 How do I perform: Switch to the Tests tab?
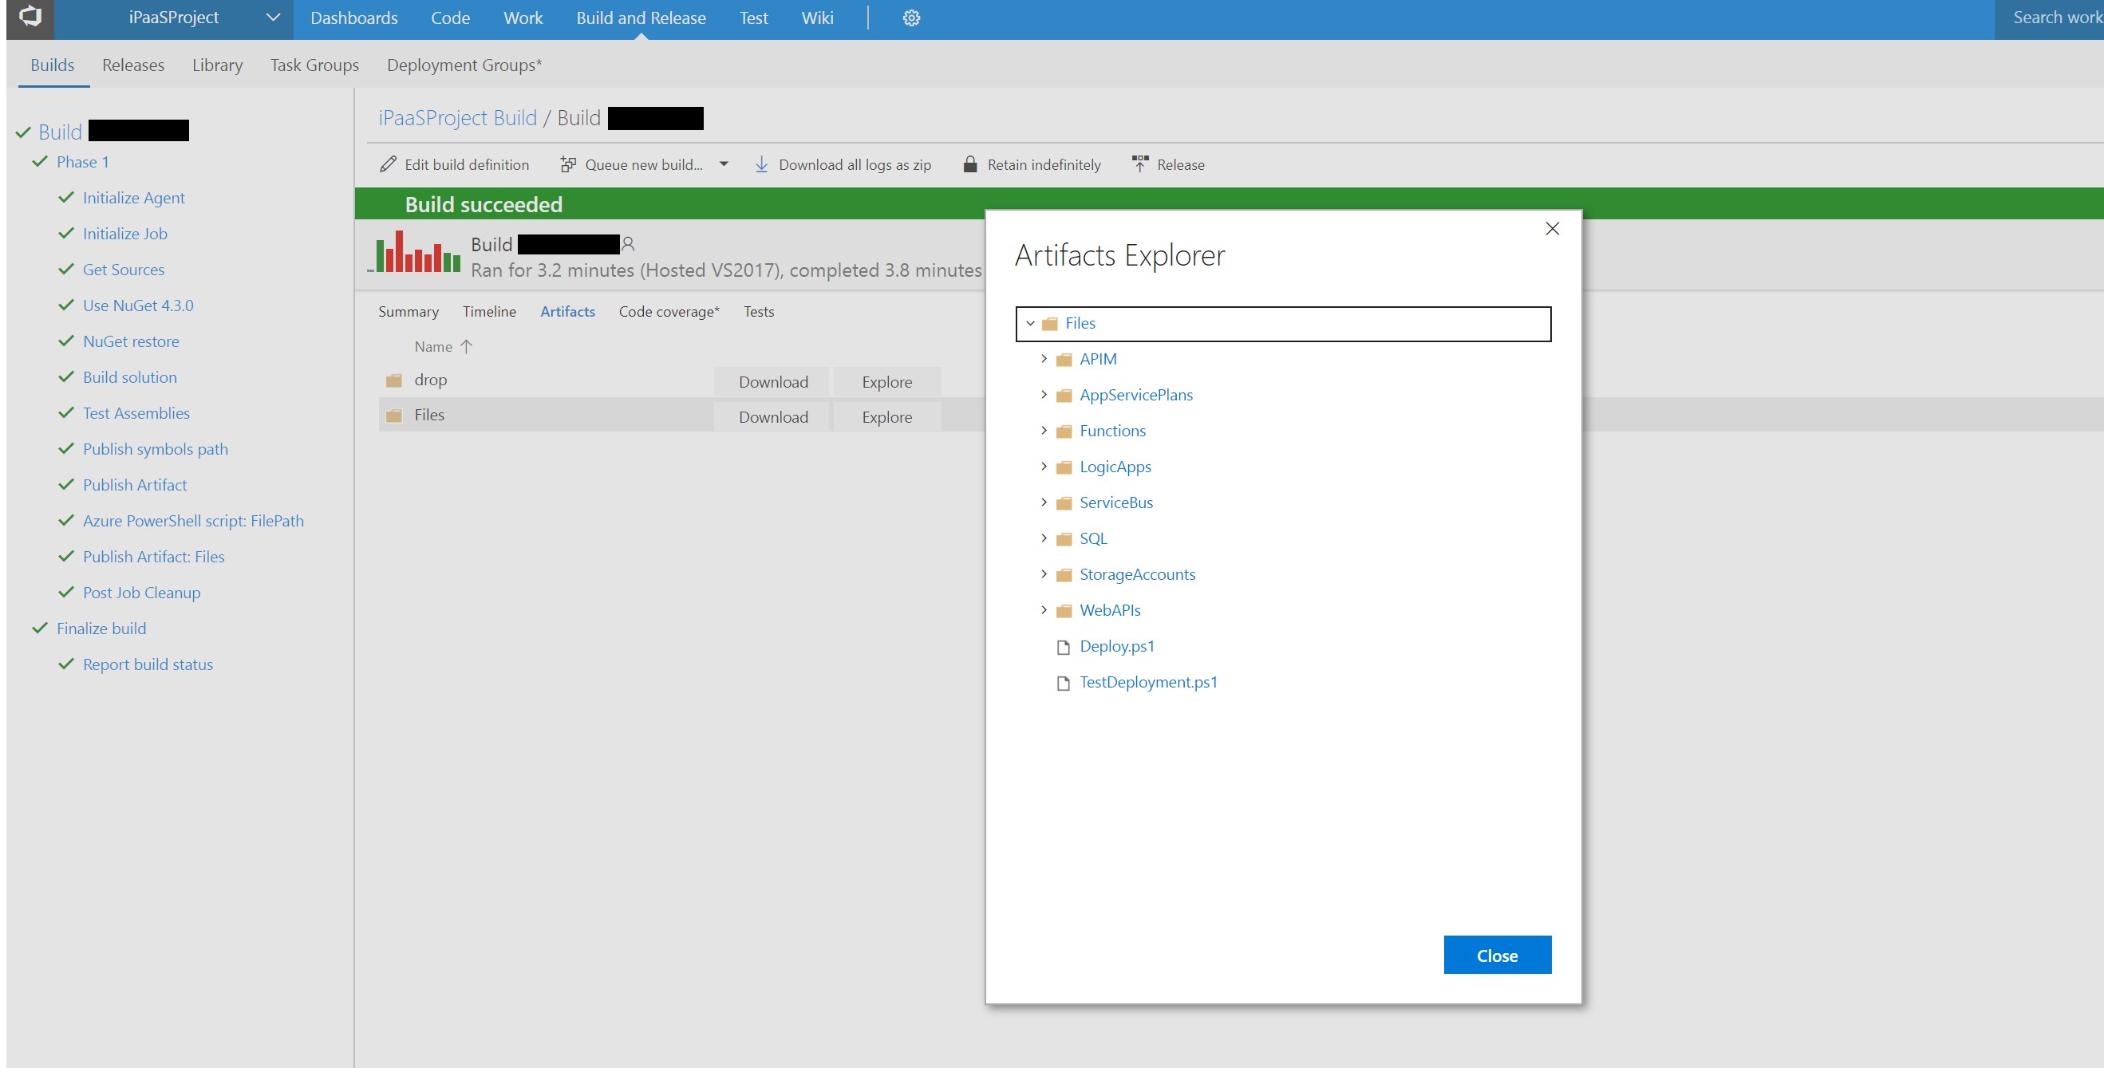[x=759, y=311]
